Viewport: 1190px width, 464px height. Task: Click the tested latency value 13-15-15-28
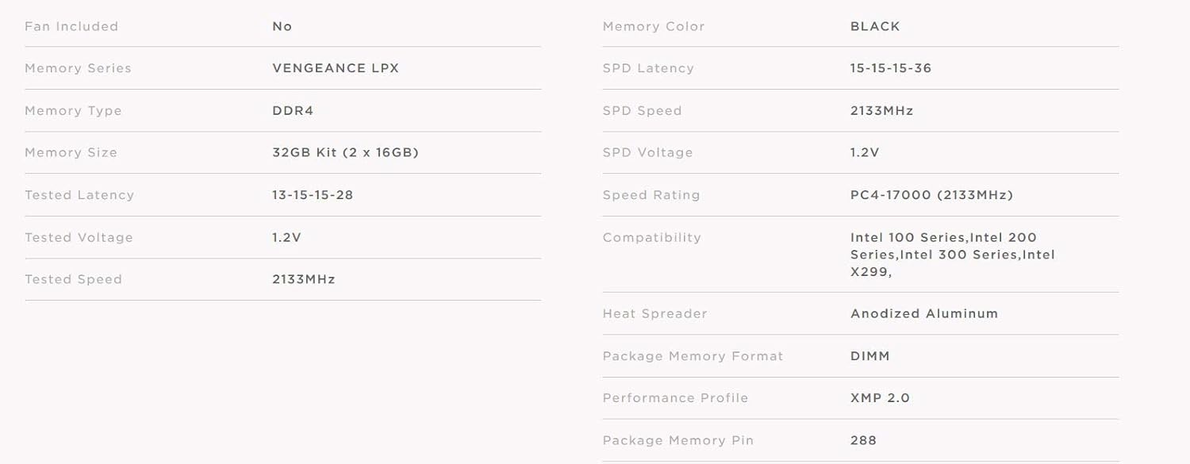point(313,195)
